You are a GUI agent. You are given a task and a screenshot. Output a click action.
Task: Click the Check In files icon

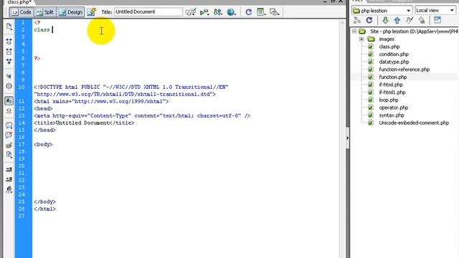422,20
